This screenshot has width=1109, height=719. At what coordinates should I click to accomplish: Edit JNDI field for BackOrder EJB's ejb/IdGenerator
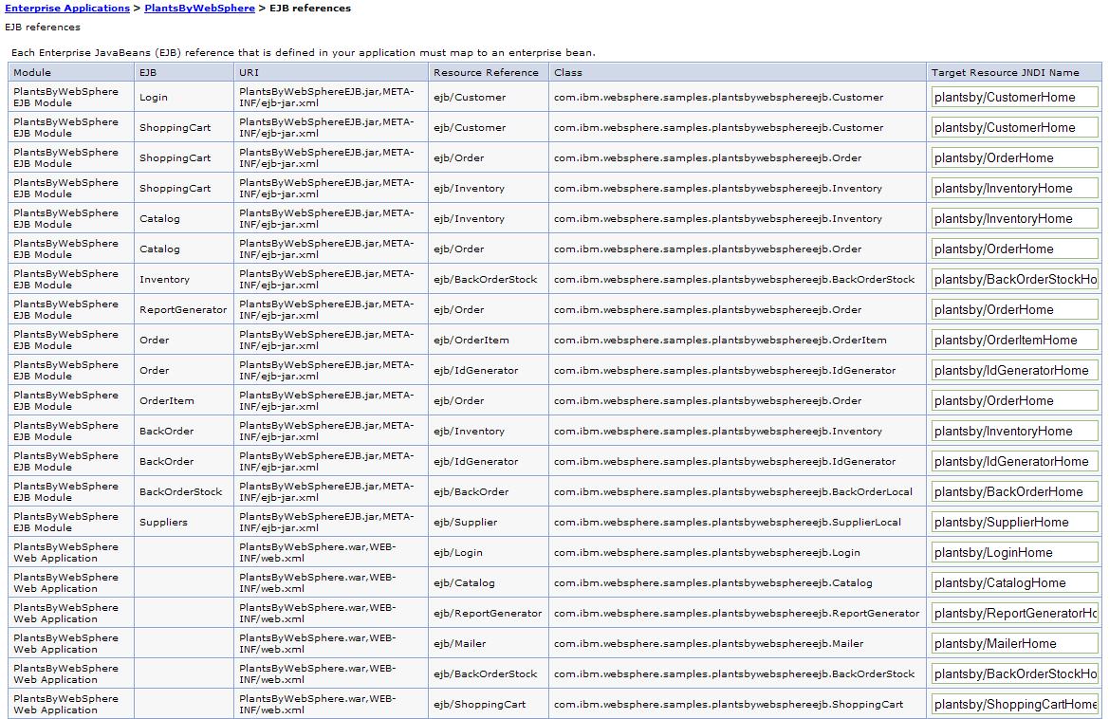click(1014, 462)
